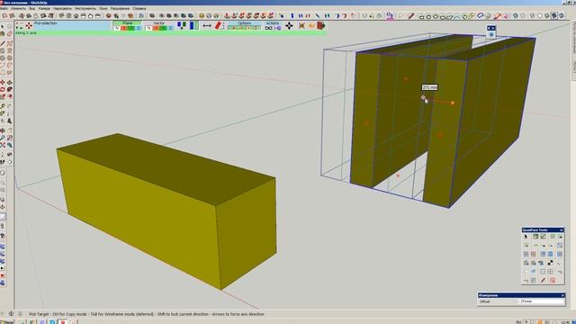This screenshot has width=576, height=324.
Task: Select the red X vector direction
Action: pos(156,28)
